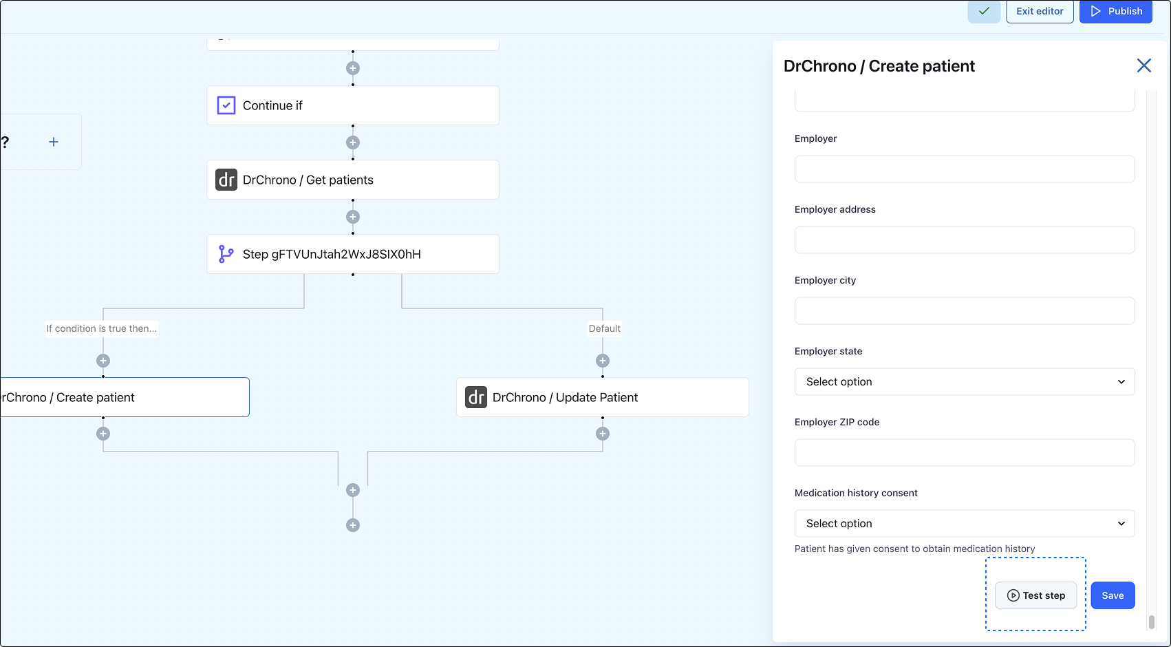Open the Step gFTVUnJtah2WxJ8SIX0hH branch node
The image size is (1171, 647).
click(353, 254)
